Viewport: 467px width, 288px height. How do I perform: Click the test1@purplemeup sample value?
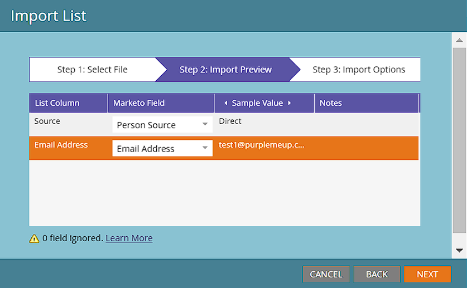pos(262,145)
